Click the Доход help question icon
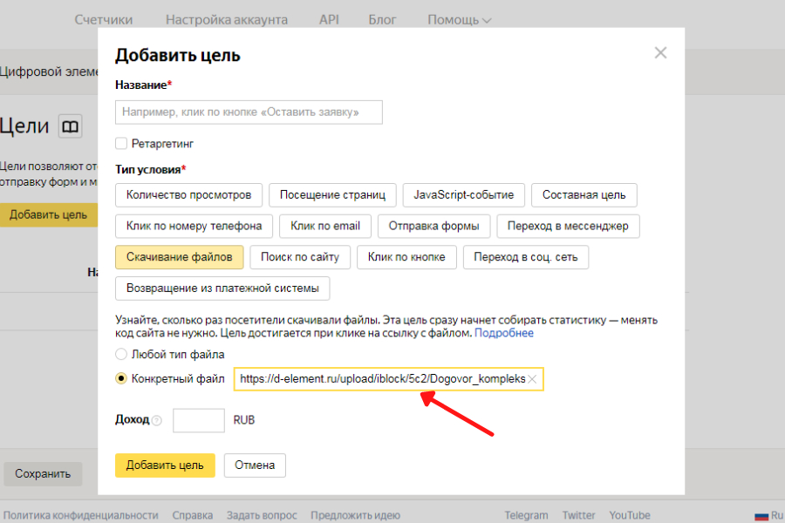This screenshot has width=785, height=523. (x=157, y=421)
